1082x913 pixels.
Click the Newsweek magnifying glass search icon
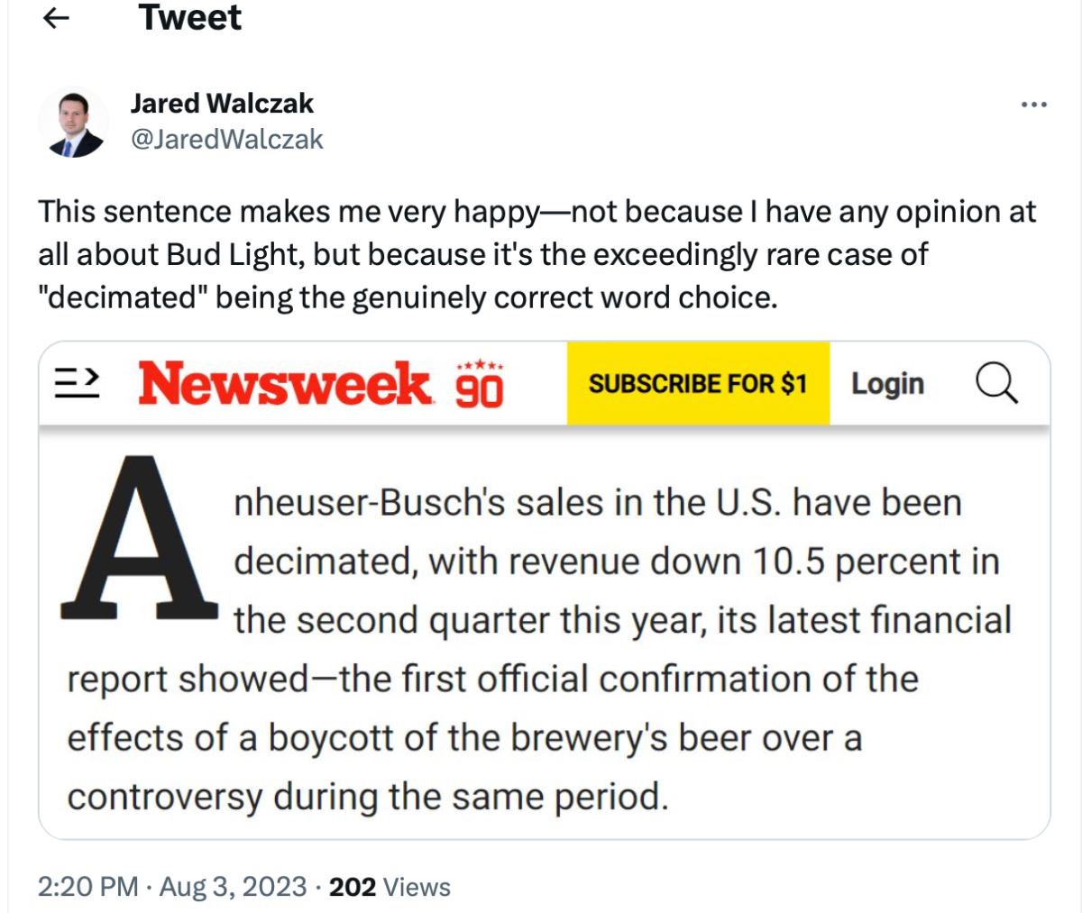tap(996, 385)
